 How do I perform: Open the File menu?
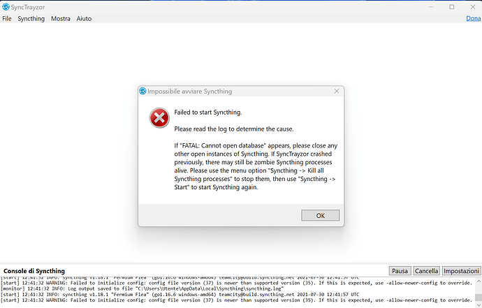pyautogui.click(x=7, y=19)
